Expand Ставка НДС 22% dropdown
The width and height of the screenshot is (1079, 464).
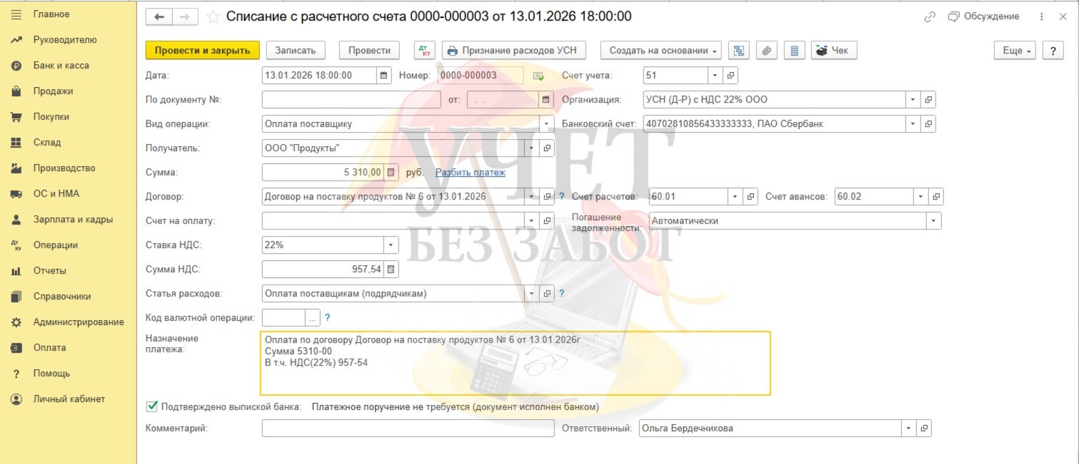pyautogui.click(x=391, y=245)
